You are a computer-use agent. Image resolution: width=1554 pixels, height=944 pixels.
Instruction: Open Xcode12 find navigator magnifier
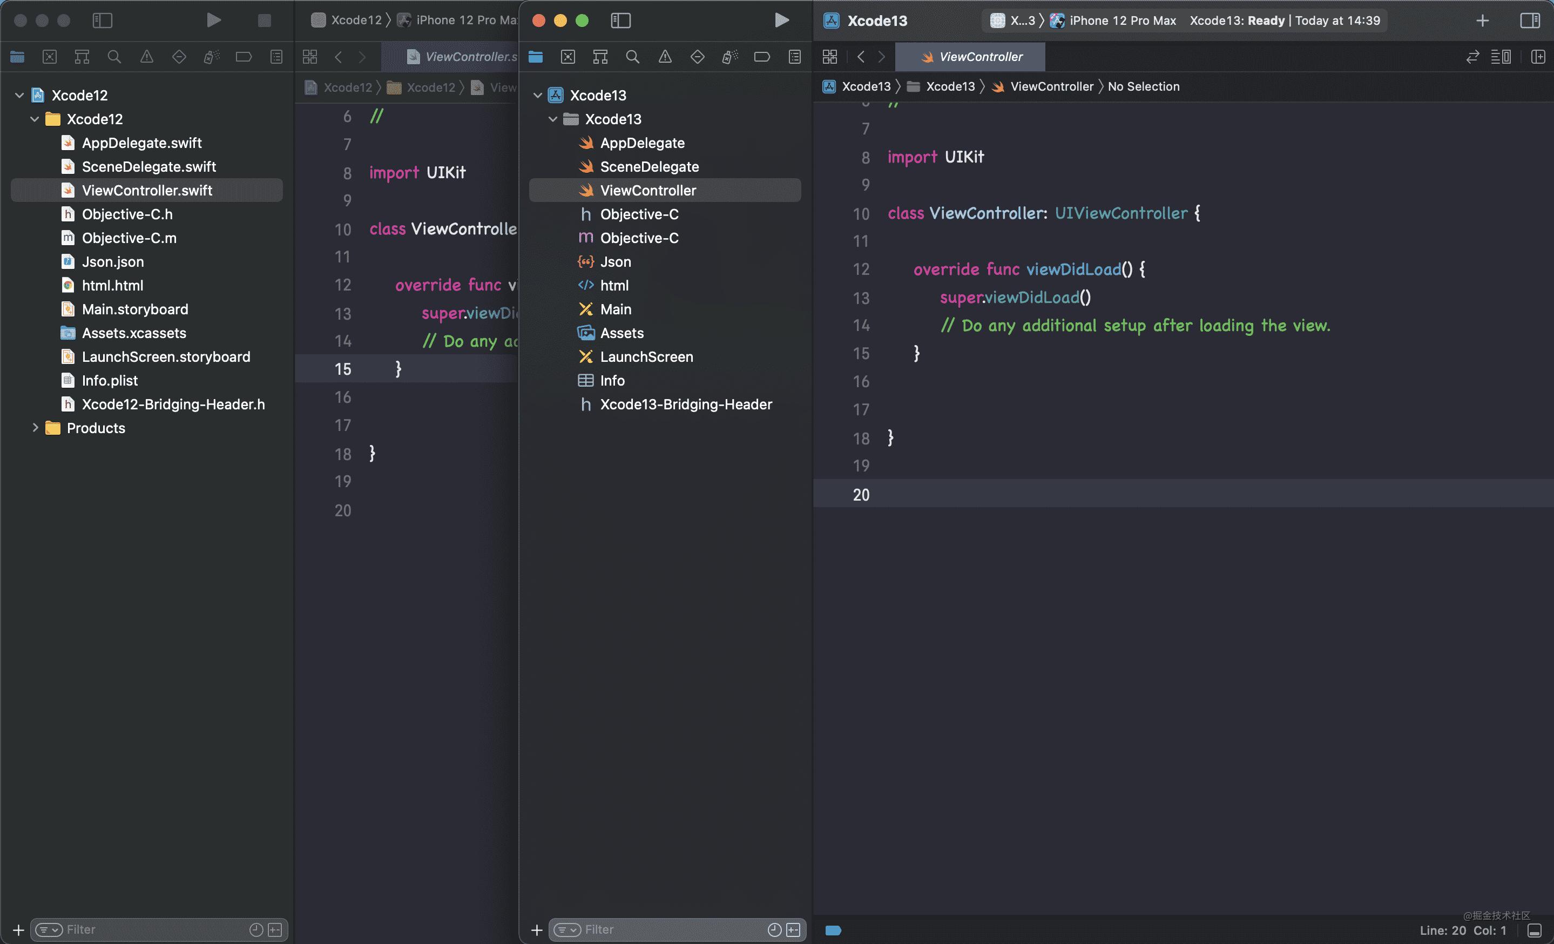[114, 57]
